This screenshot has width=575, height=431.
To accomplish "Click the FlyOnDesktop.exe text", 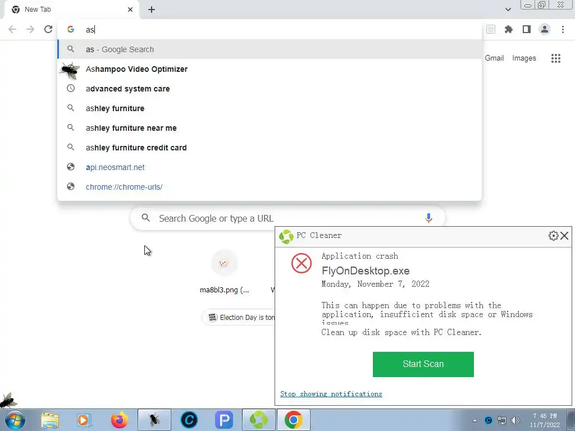I will [x=366, y=271].
